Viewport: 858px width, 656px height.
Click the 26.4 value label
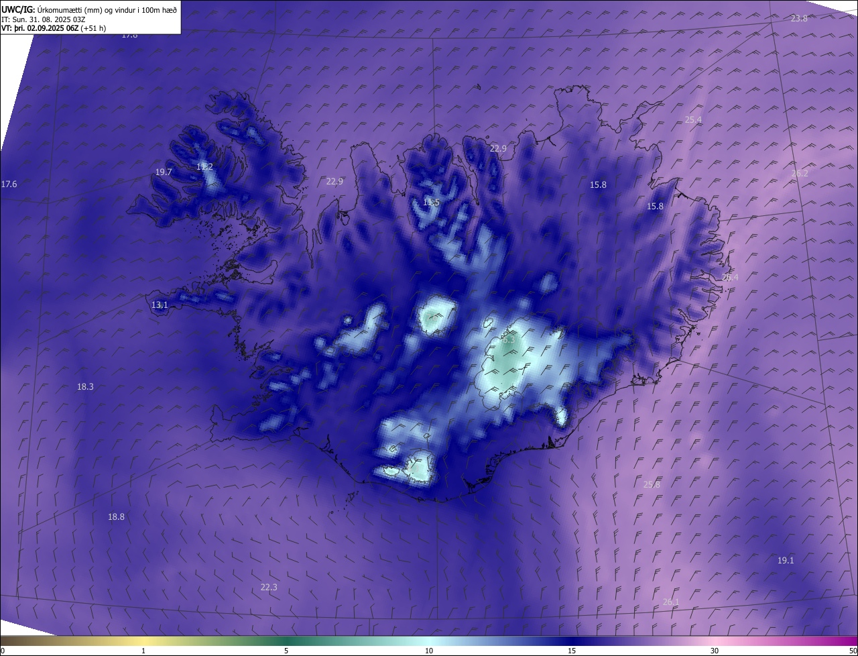730,278
